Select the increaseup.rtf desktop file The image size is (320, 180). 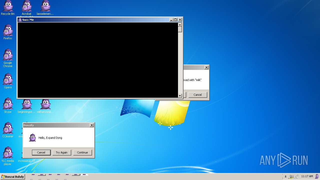click(26, 160)
